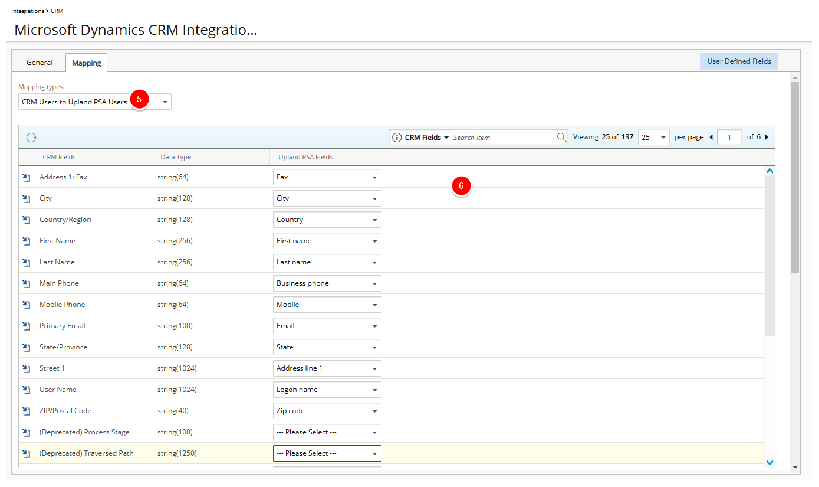This screenshot has height=487, width=819.
Task: Click Integrations breadcrumb link
Action: [x=27, y=11]
